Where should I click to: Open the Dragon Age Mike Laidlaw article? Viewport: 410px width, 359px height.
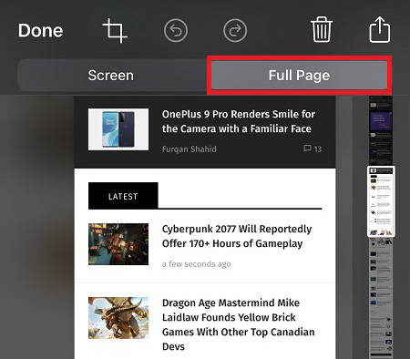[239, 324]
